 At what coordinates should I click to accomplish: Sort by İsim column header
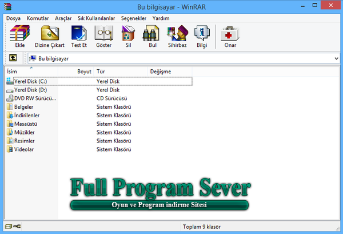coord(31,72)
